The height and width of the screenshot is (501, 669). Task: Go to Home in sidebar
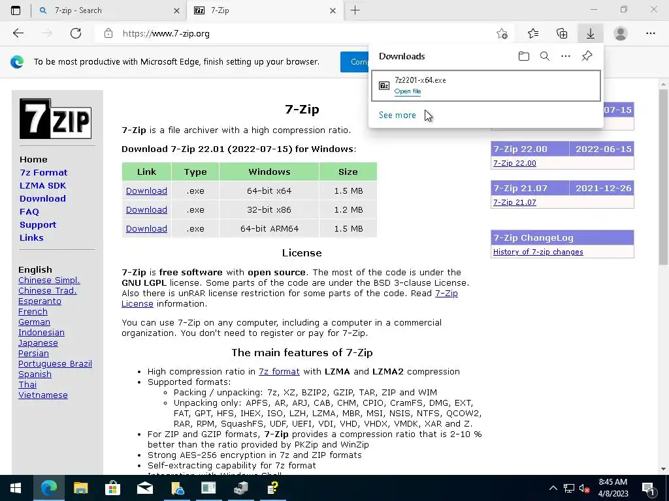point(33,159)
